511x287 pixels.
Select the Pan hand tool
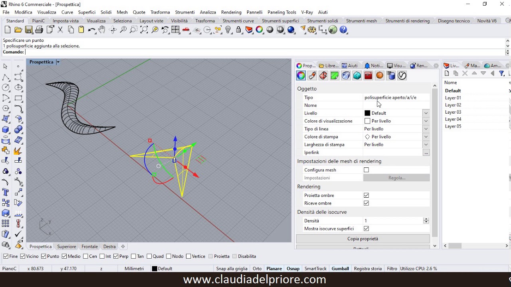[x=102, y=30]
